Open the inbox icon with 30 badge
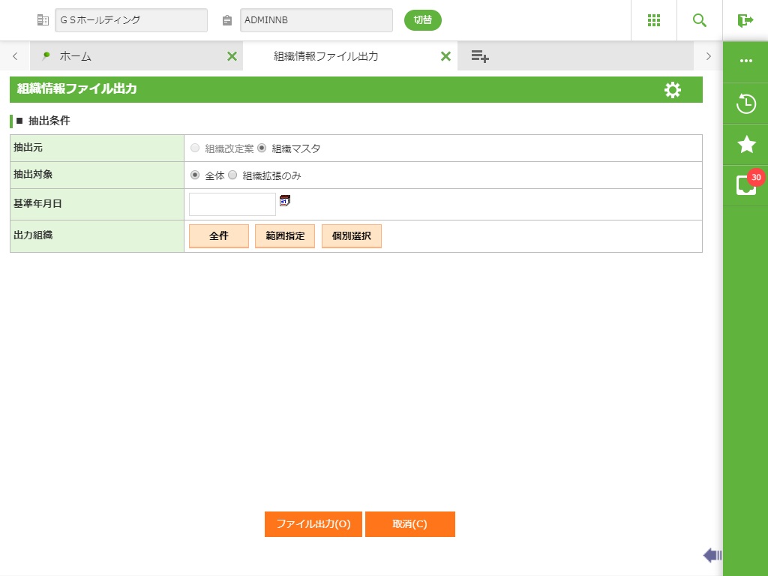Viewport: 768px width, 576px height. pos(746,185)
